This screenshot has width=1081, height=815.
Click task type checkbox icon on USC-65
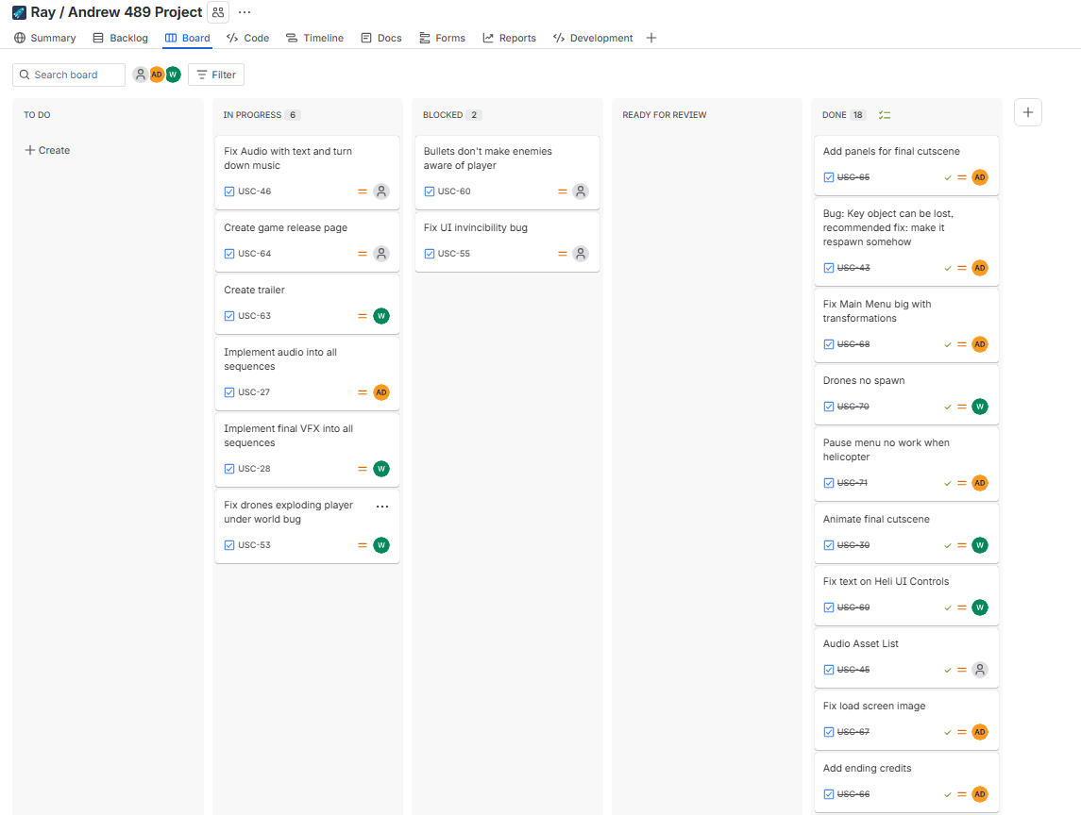tap(829, 177)
